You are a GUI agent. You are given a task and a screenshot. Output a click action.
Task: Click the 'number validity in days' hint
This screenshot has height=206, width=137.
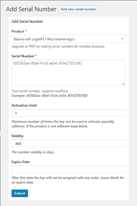[x=33, y=152]
